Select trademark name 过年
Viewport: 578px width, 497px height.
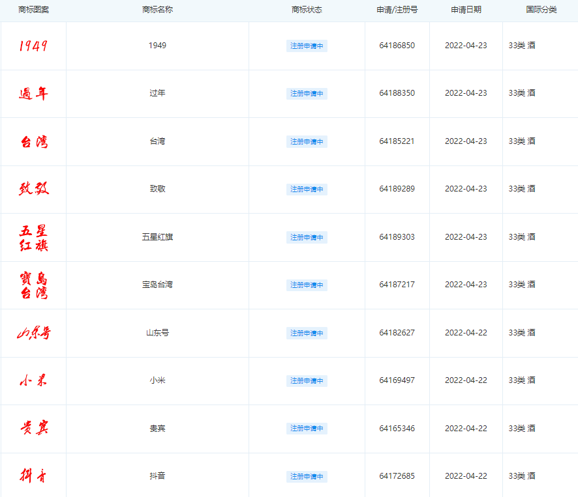click(157, 93)
